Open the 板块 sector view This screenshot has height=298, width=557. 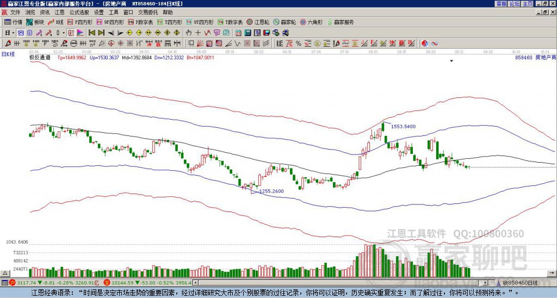click(35, 22)
